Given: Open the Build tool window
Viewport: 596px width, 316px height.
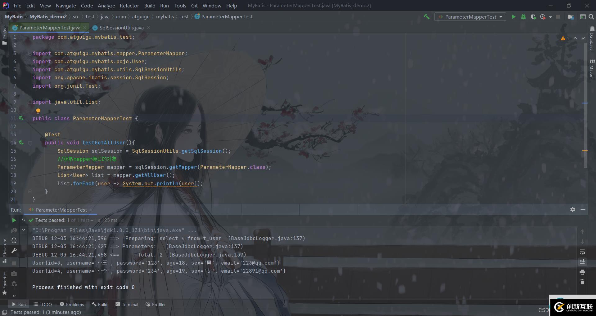Looking at the screenshot, I should 99,304.
